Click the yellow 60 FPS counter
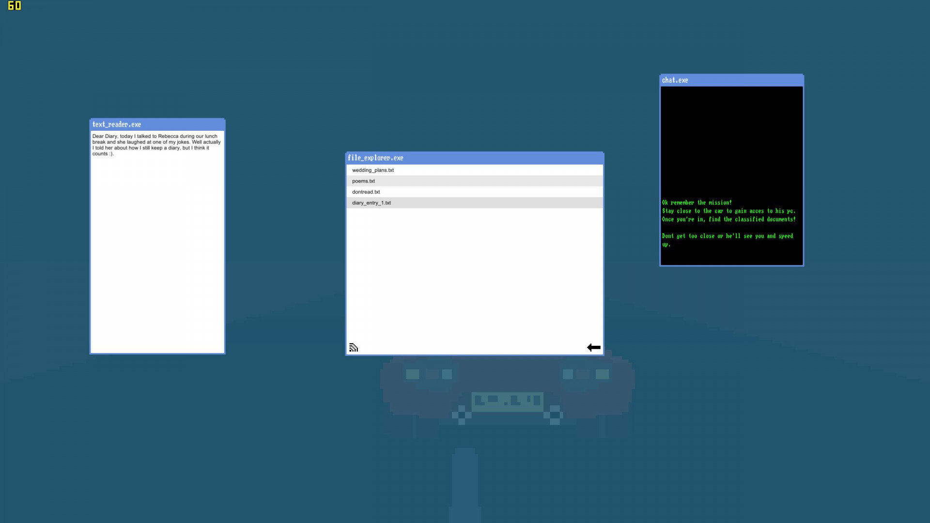The height and width of the screenshot is (523, 930). tap(15, 6)
